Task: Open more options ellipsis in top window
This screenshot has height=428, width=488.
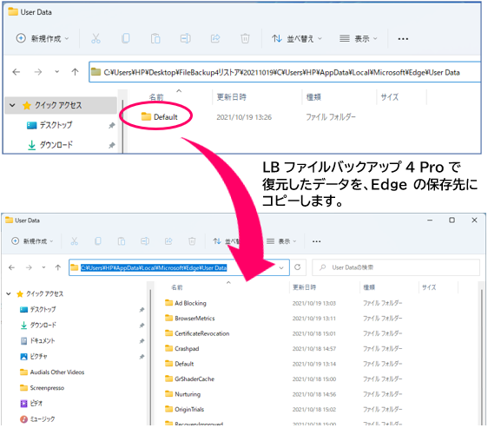Action: 403,39
